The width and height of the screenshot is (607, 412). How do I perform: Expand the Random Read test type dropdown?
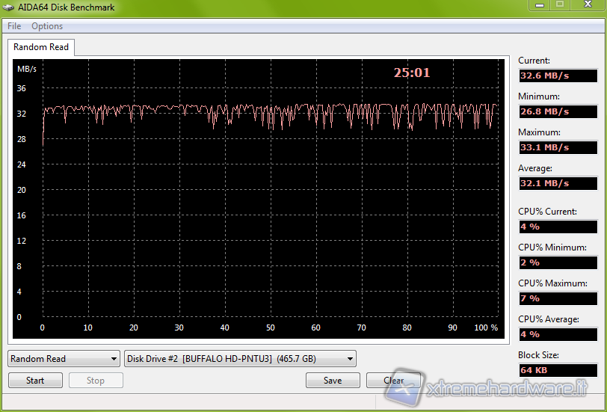tap(64, 359)
